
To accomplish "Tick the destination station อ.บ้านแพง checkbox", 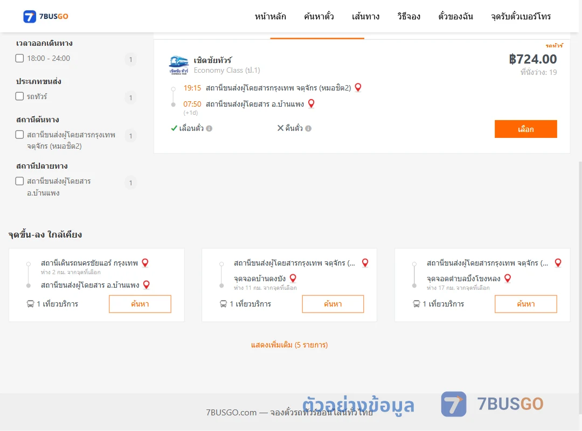I will (19, 181).
